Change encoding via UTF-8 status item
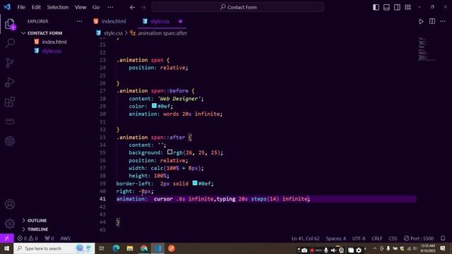452x254 pixels. click(x=359, y=238)
